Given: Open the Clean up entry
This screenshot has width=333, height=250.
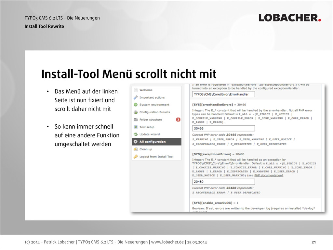Looking at the screenshot, I should [157, 149].
